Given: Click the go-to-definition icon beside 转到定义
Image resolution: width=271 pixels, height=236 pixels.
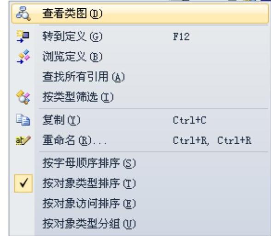Looking at the screenshot, I should pyautogui.click(x=23, y=36).
